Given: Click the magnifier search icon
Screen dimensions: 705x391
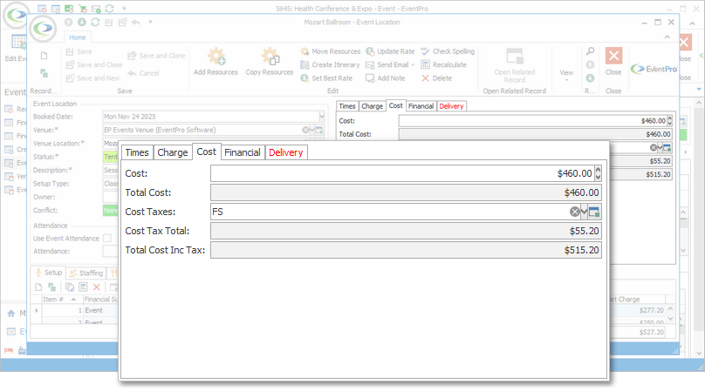Looking at the screenshot, I should [591, 51].
